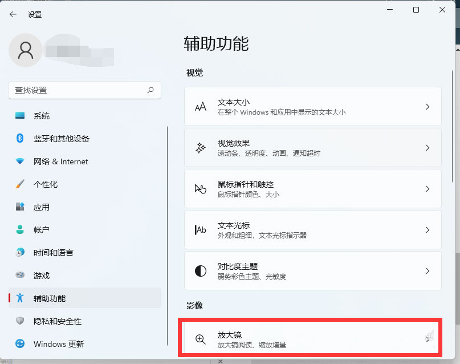The image size is (460, 364).
Task: Click the AA 文本大小 icon
Action: pos(200,107)
